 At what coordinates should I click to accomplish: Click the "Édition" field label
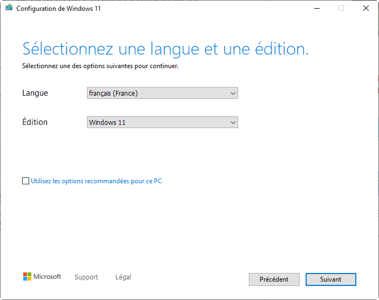[35, 122]
